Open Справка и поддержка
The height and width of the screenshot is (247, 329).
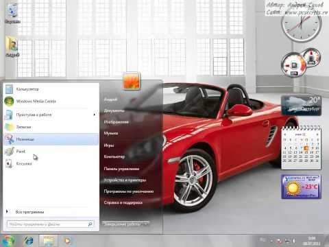[x=123, y=202]
